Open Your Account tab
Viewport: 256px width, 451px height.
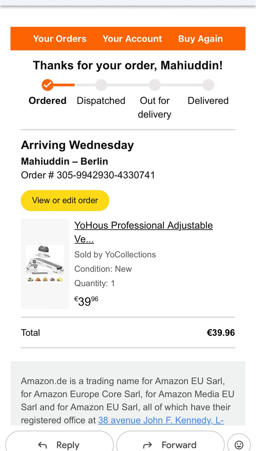point(132,39)
